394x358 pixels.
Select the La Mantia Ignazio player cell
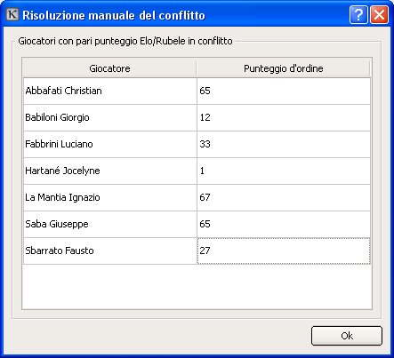(110, 197)
